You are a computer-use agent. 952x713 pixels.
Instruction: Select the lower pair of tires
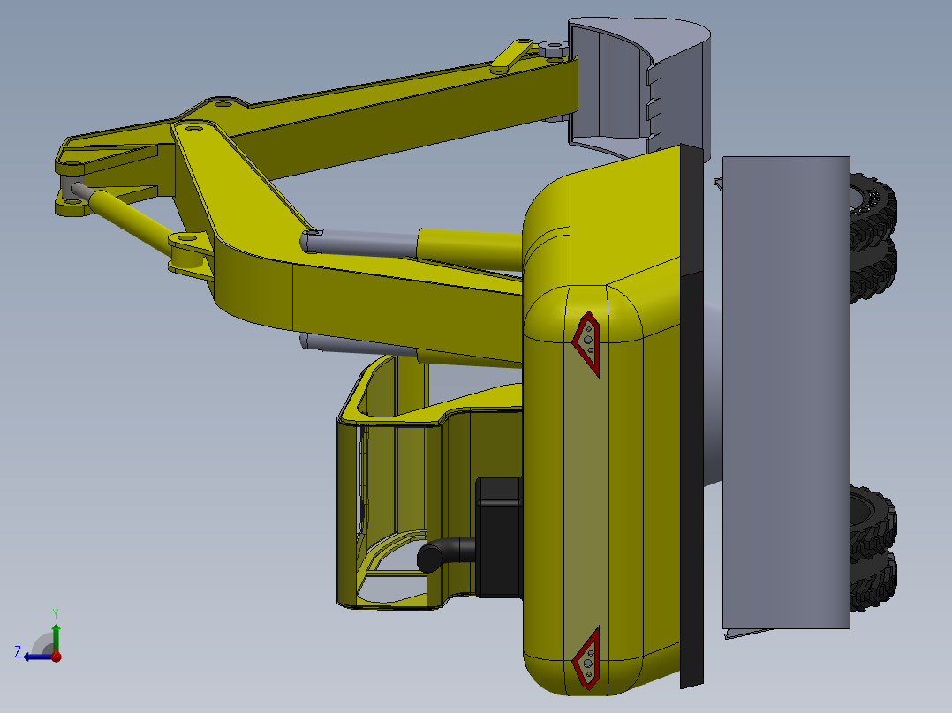pos(873,549)
